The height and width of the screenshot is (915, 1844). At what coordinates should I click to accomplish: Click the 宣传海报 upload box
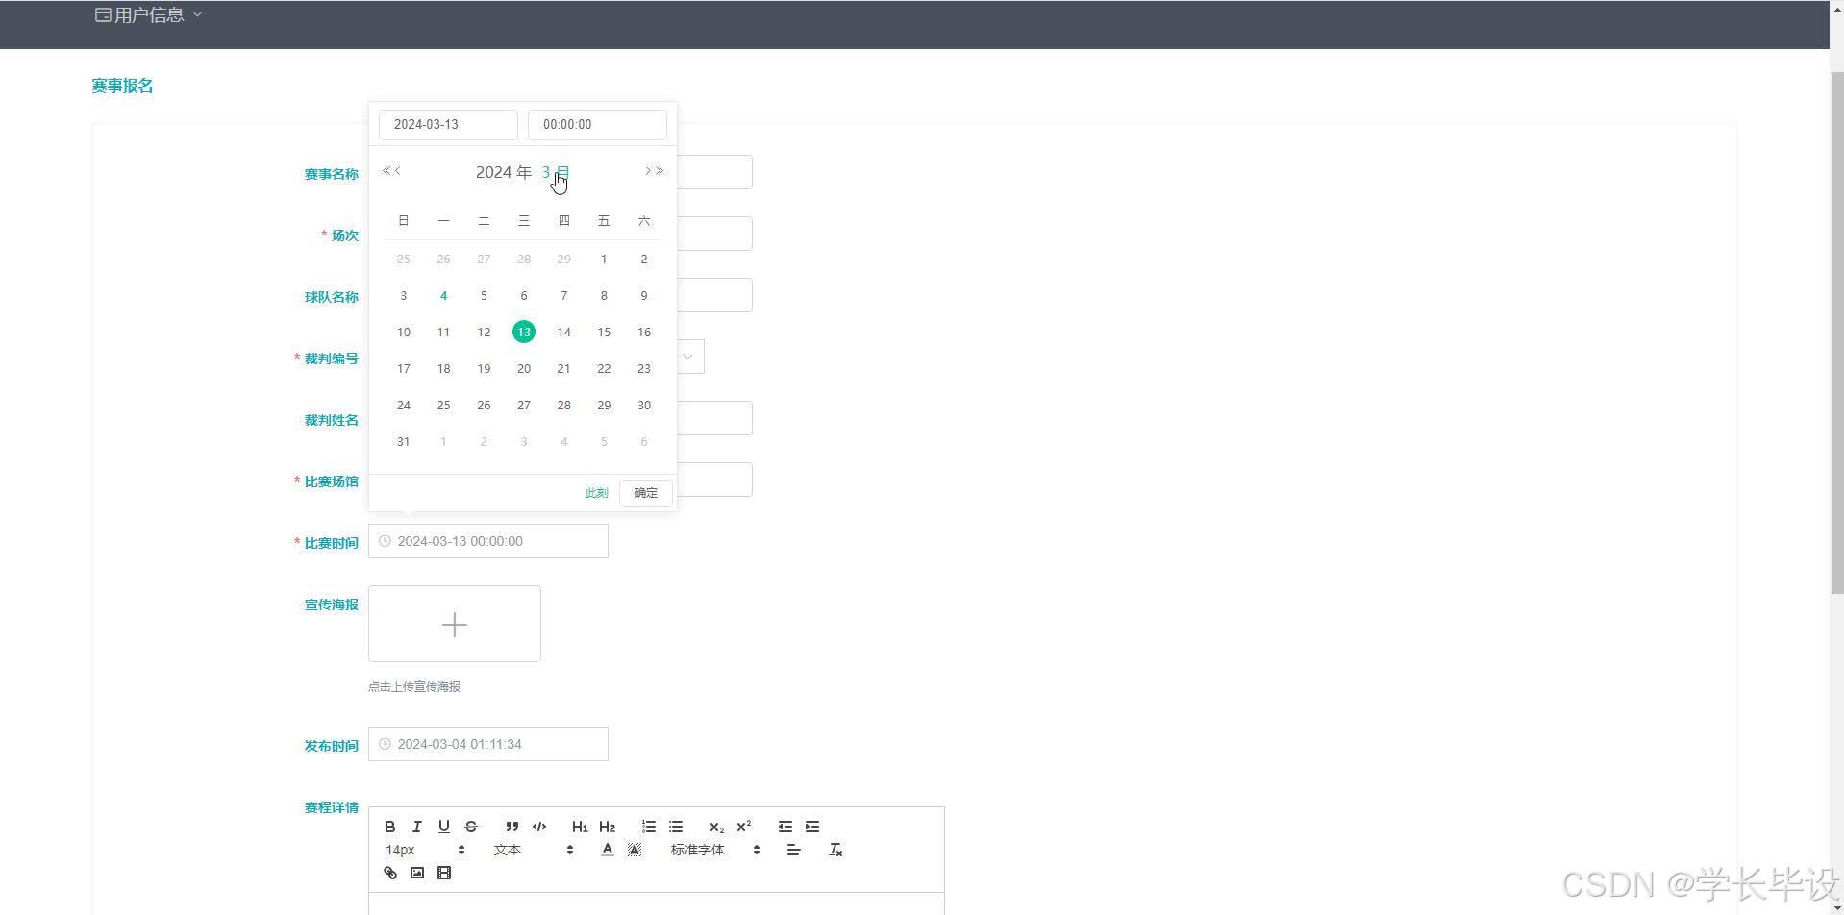click(455, 624)
